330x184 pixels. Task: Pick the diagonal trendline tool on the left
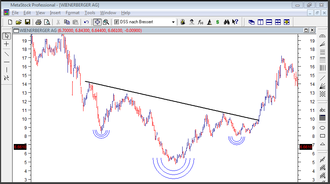coord(7,54)
